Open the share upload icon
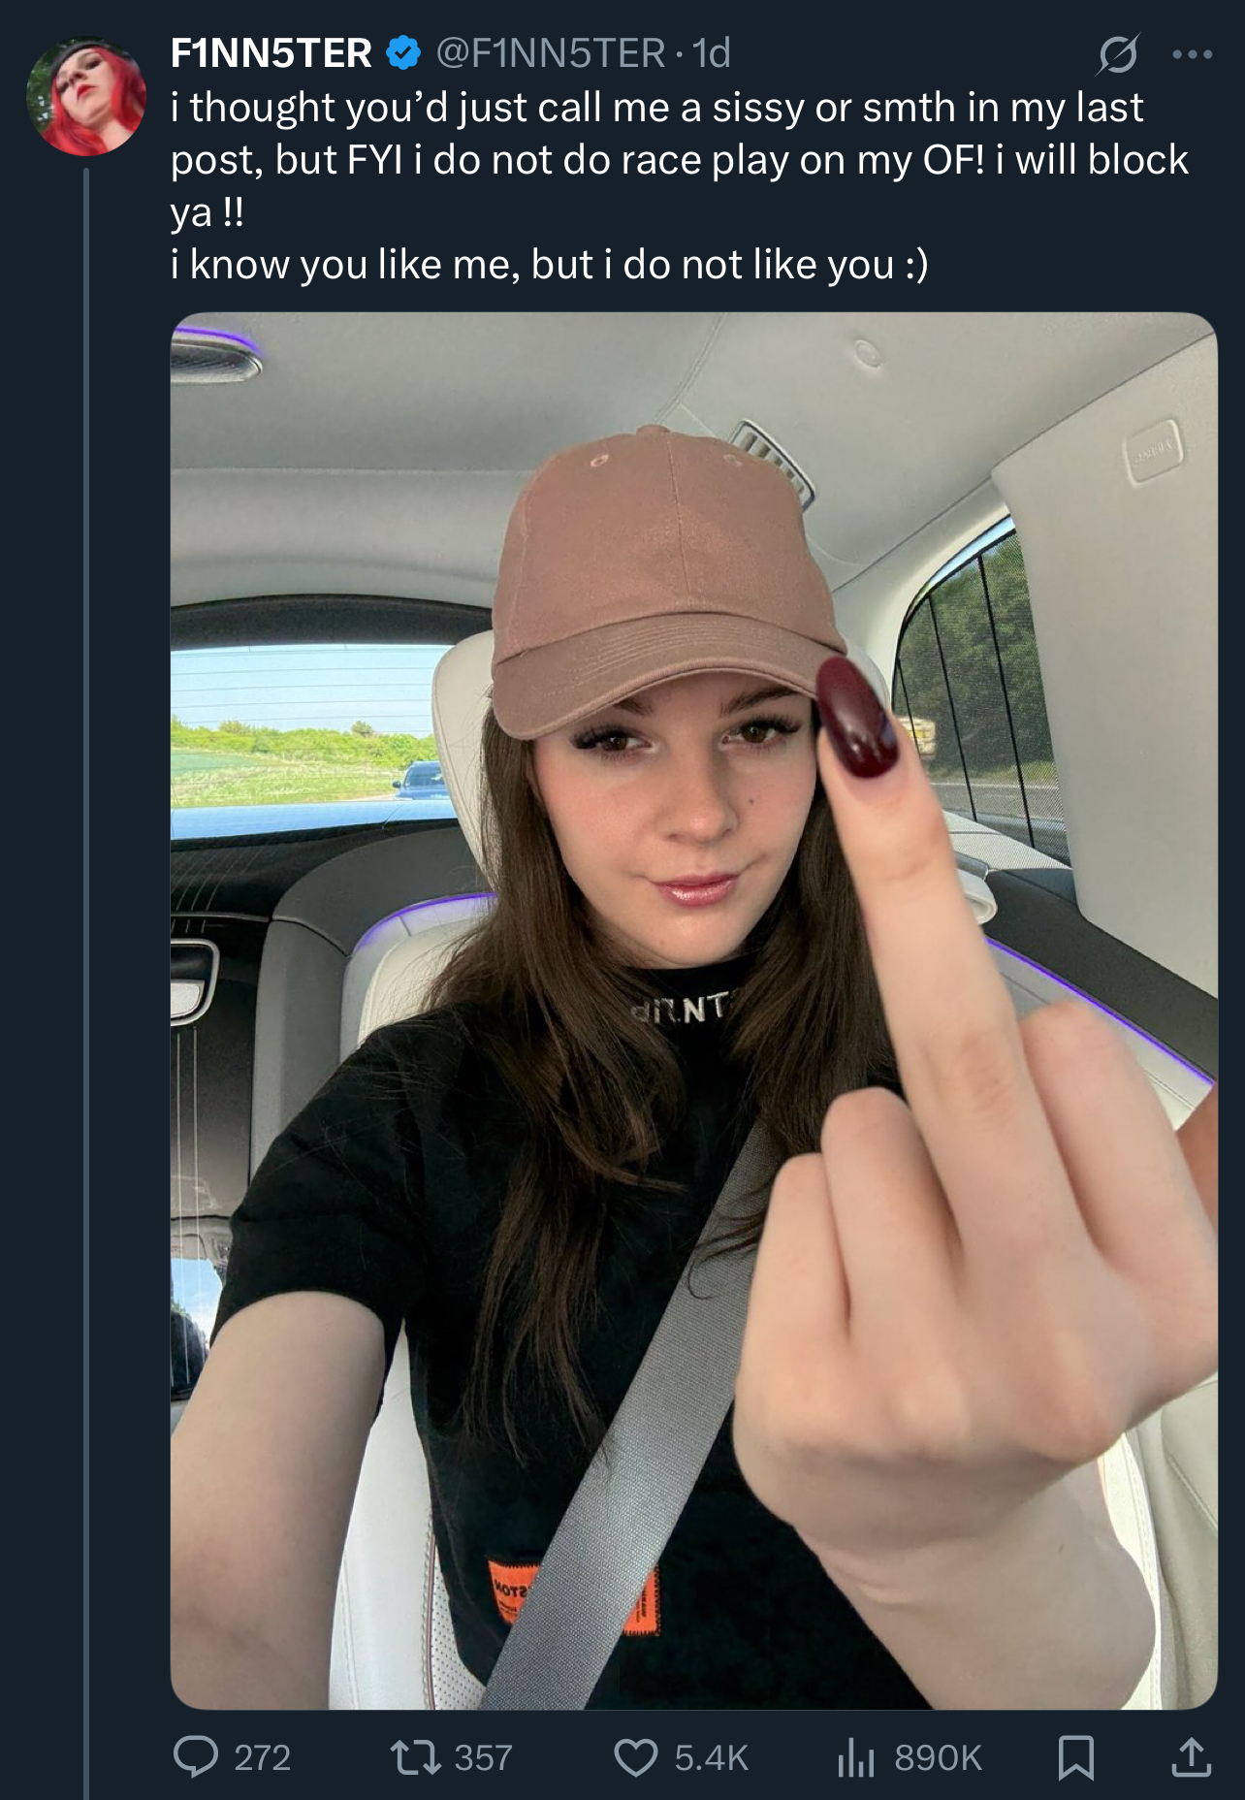 (1191, 1756)
